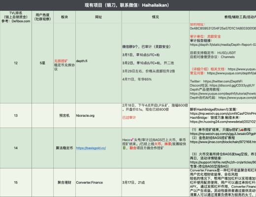Screen dimensions: 256x197
Task: Select the line "3月2日，早10点(UTC+8)，开二池"
Action: point(148,63)
